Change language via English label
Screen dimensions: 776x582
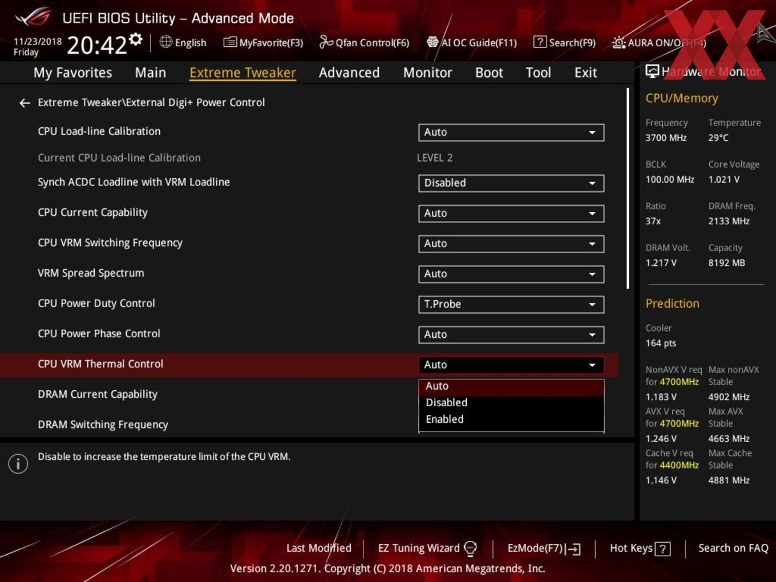[191, 43]
